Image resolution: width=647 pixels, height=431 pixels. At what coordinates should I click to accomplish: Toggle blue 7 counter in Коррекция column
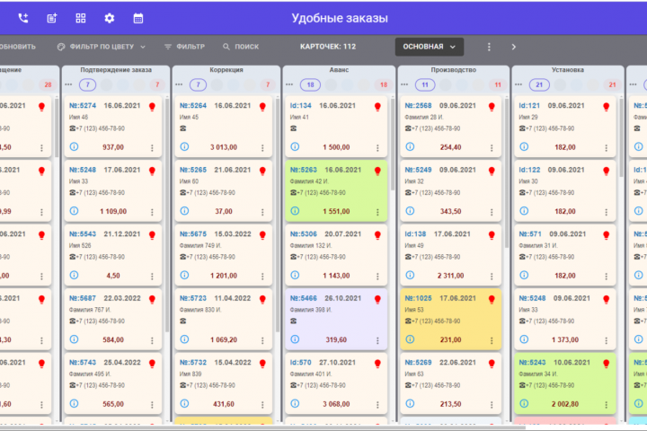click(x=198, y=85)
